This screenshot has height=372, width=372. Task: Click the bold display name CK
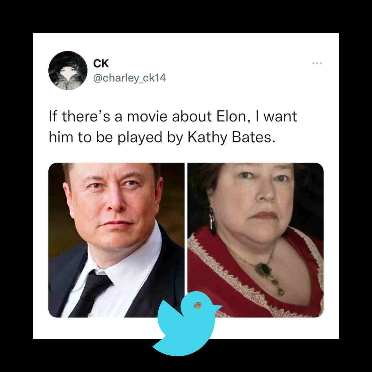pos(101,63)
